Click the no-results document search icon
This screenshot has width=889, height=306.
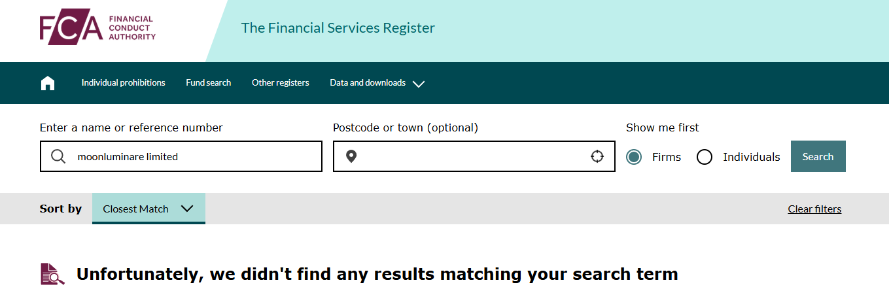(52, 274)
